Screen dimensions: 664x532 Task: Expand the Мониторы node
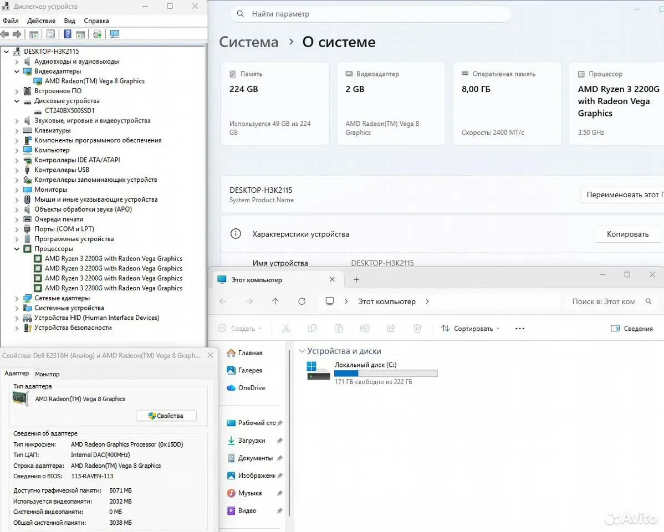tap(17, 190)
